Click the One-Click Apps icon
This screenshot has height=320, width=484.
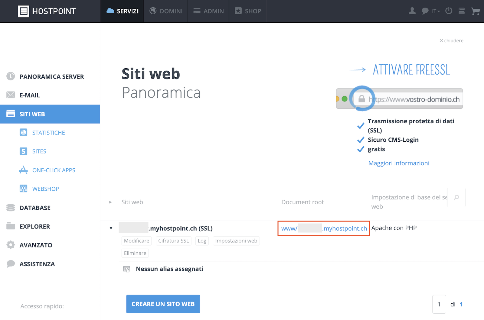[x=23, y=170]
